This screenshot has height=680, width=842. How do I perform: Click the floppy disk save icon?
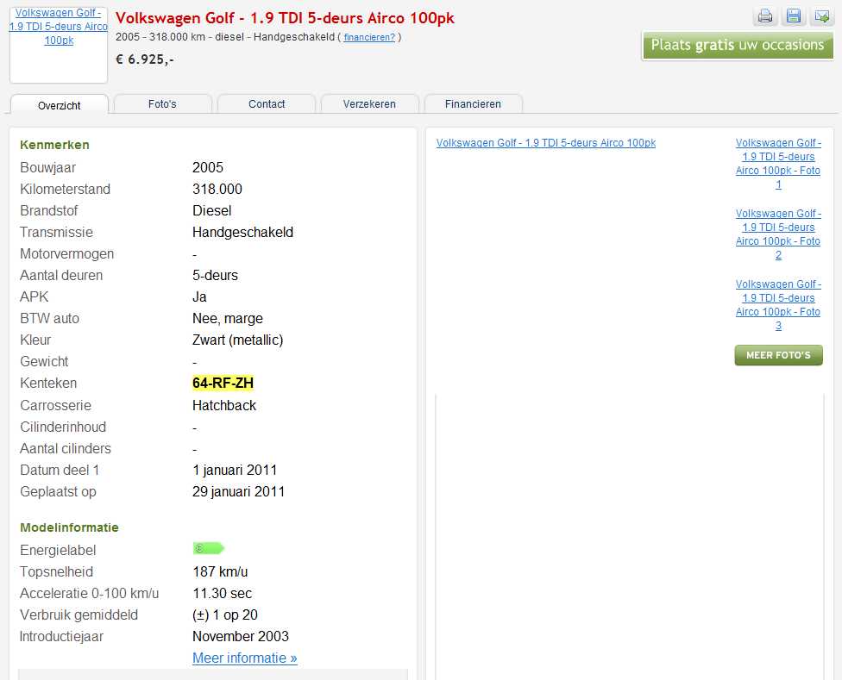(x=793, y=16)
